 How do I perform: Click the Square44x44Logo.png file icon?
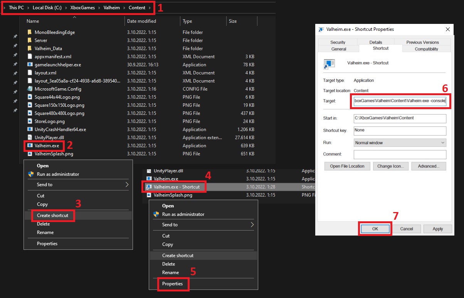pyautogui.click(x=30, y=97)
